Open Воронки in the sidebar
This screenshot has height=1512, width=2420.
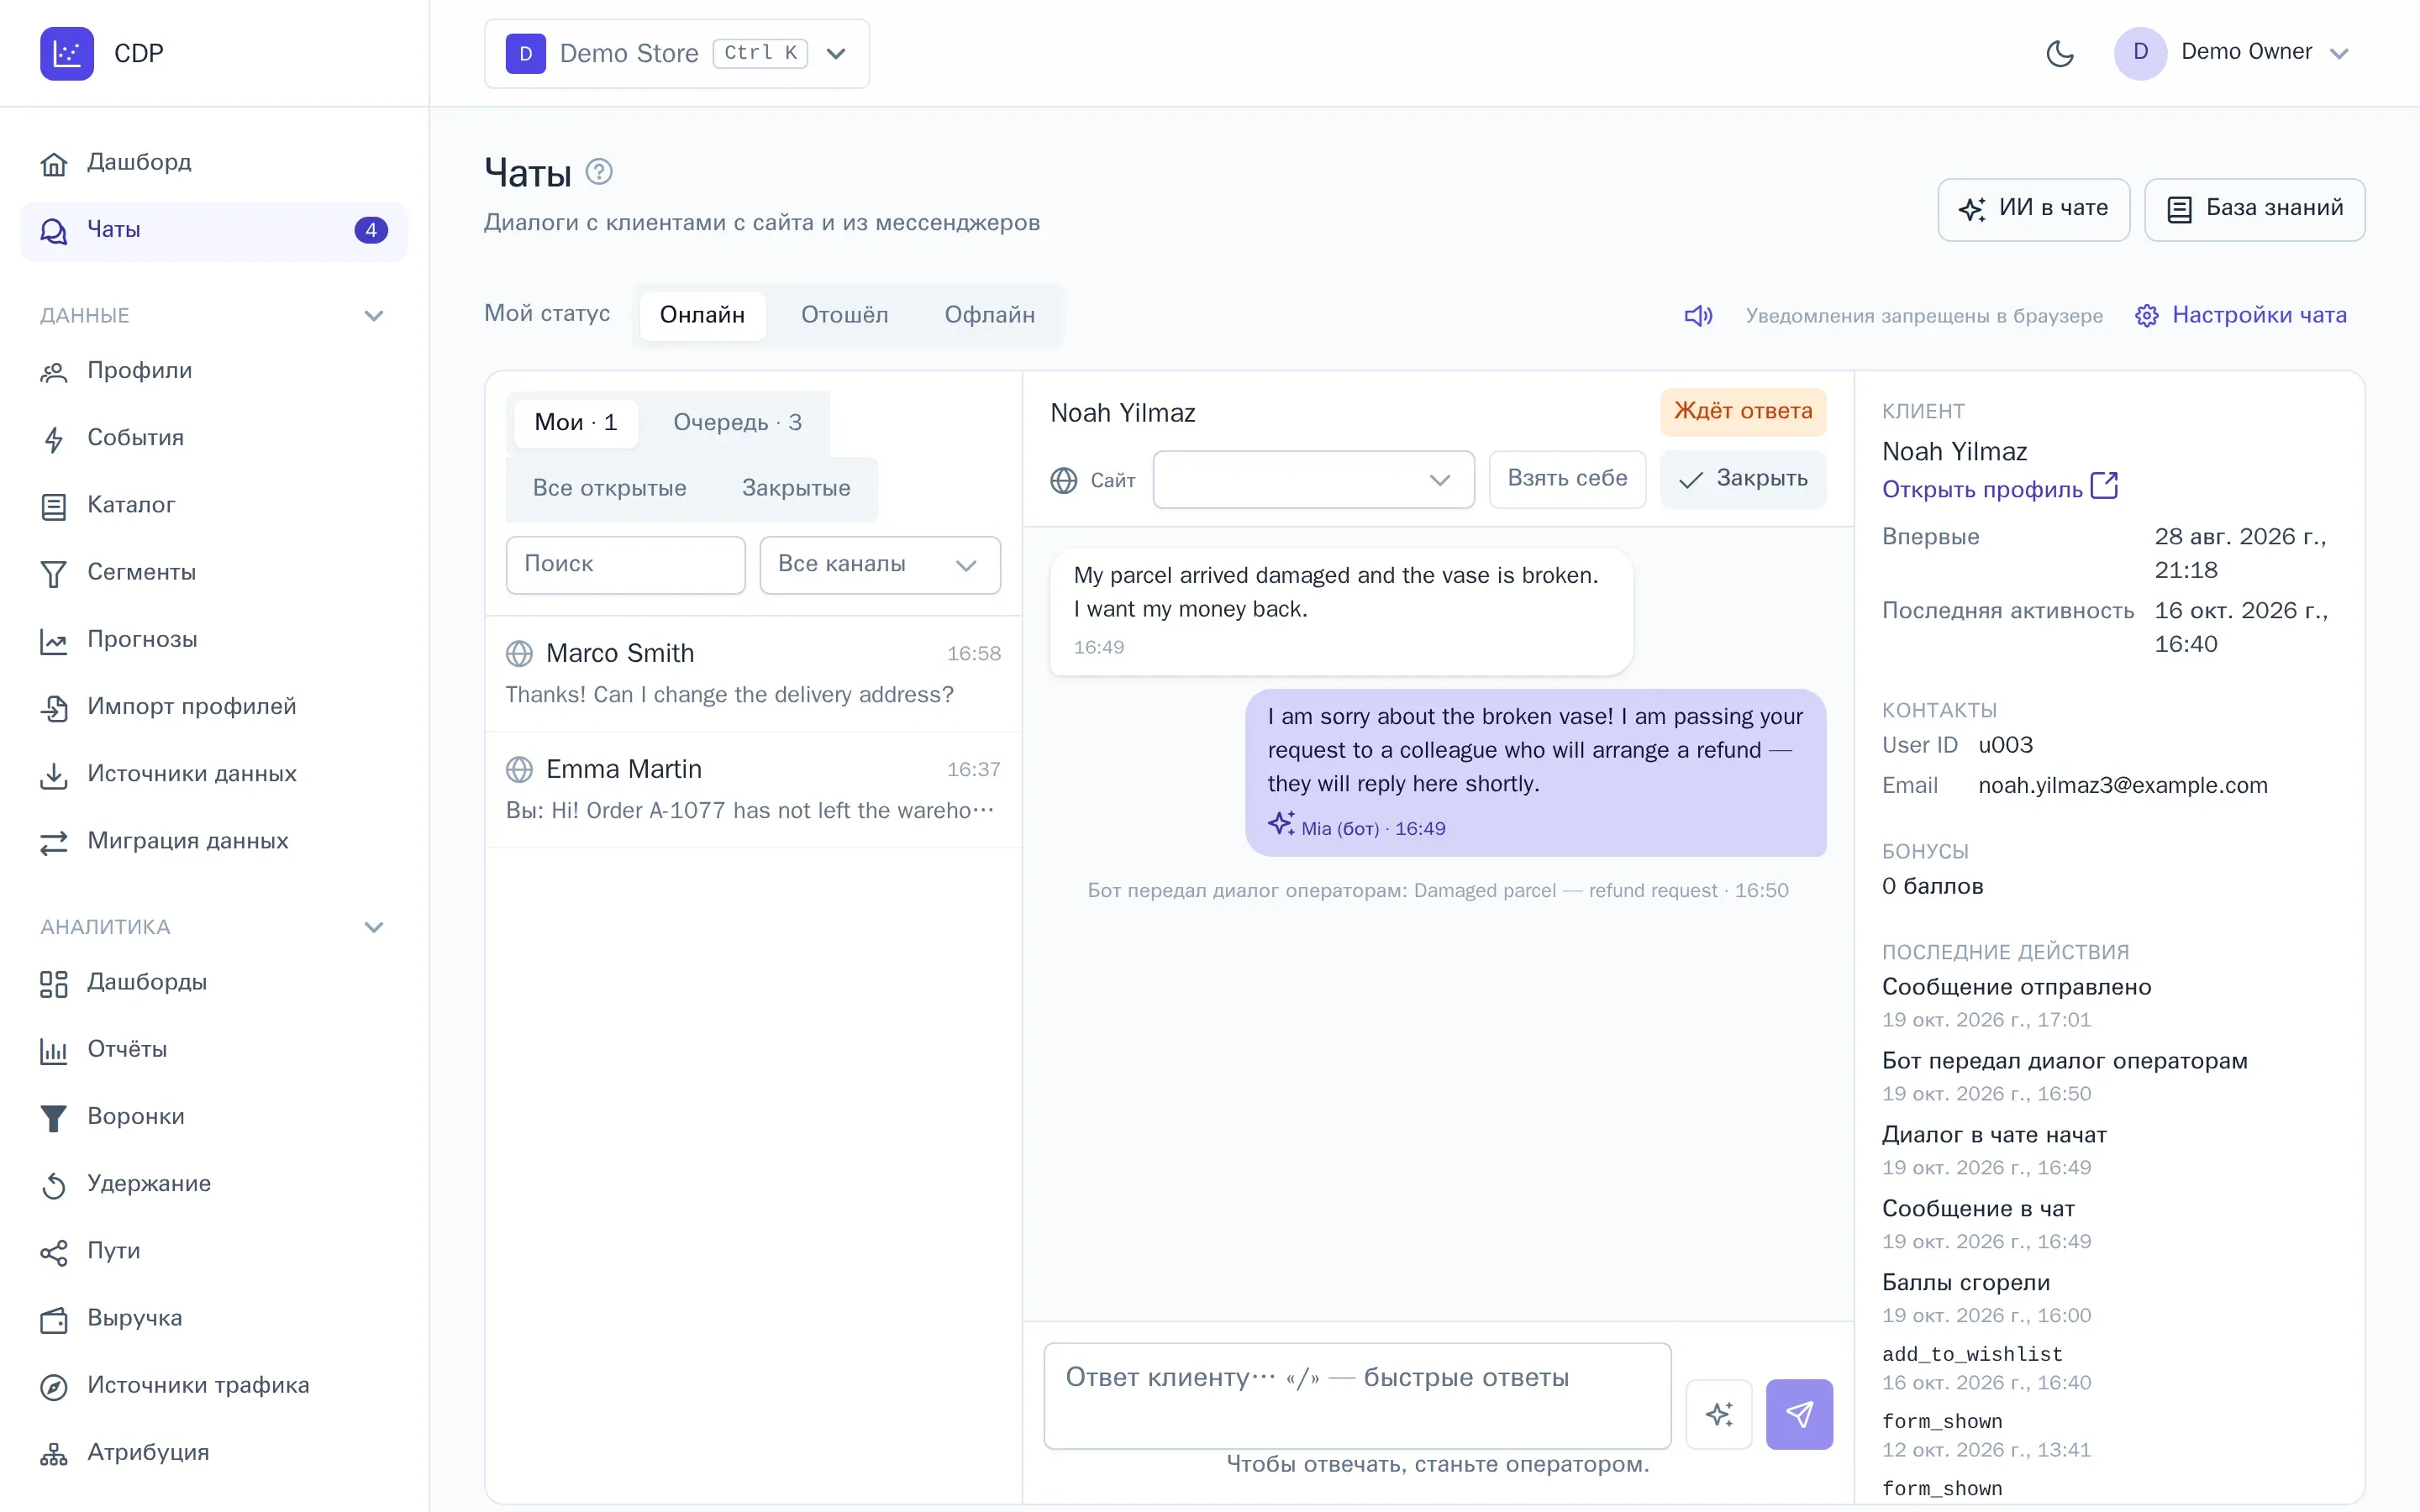point(214,1116)
